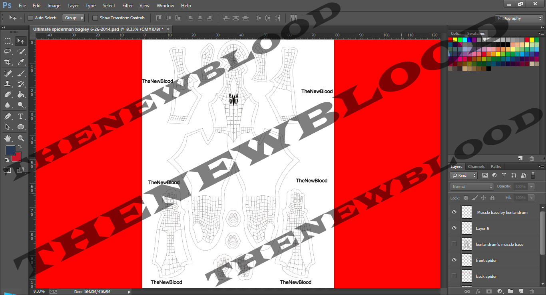Select the Brush tool

21,74
